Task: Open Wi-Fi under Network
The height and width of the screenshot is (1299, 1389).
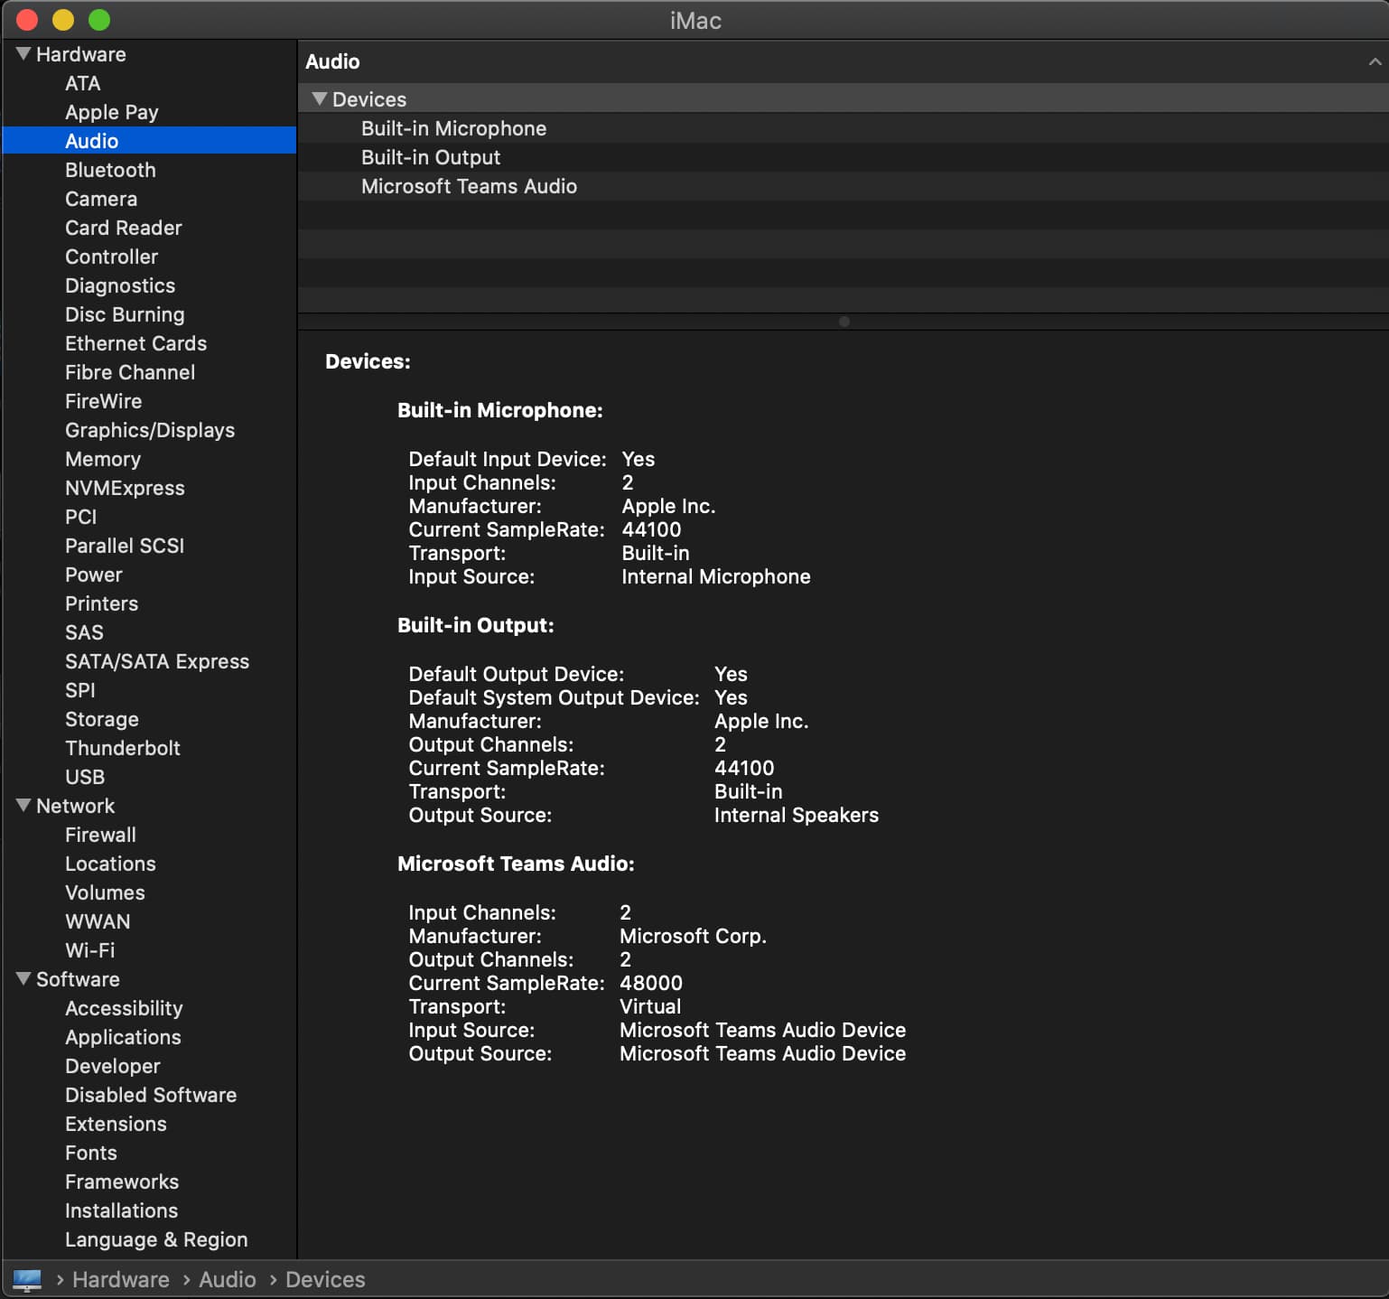Action: pyautogui.click(x=89, y=950)
